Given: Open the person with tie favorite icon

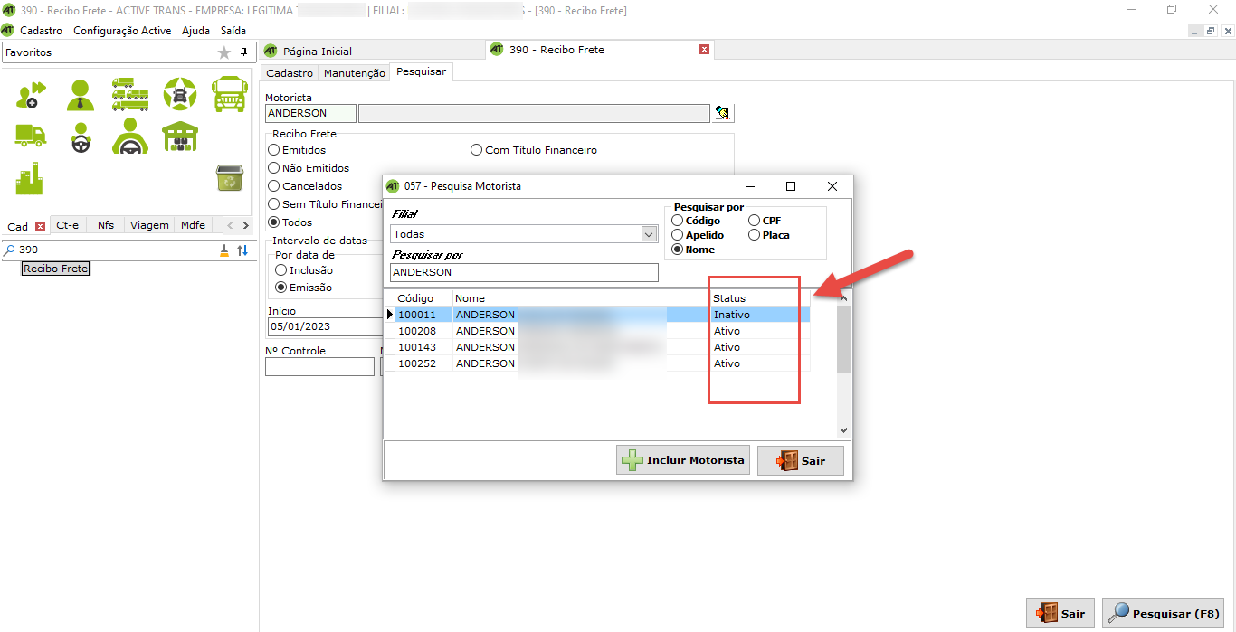Looking at the screenshot, I should (80, 94).
